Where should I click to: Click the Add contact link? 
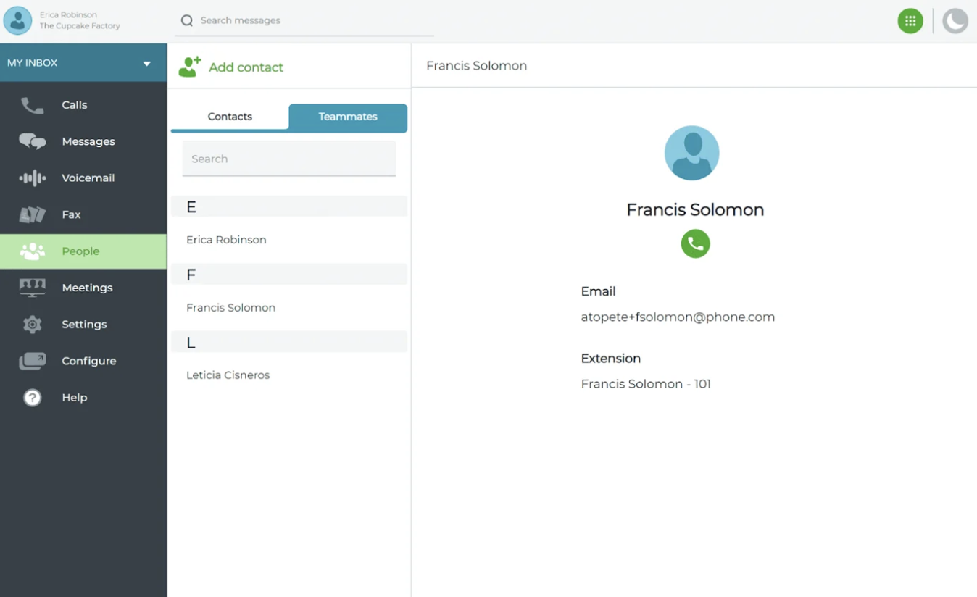tap(246, 67)
